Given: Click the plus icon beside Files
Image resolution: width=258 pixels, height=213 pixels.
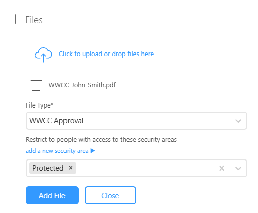Looking at the screenshot, I should pyautogui.click(x=16, y=19).
